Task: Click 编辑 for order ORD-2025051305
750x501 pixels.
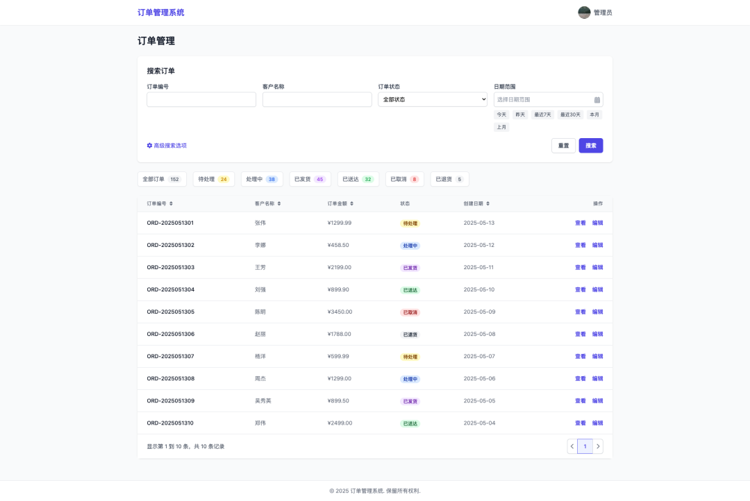Action: 597,312
